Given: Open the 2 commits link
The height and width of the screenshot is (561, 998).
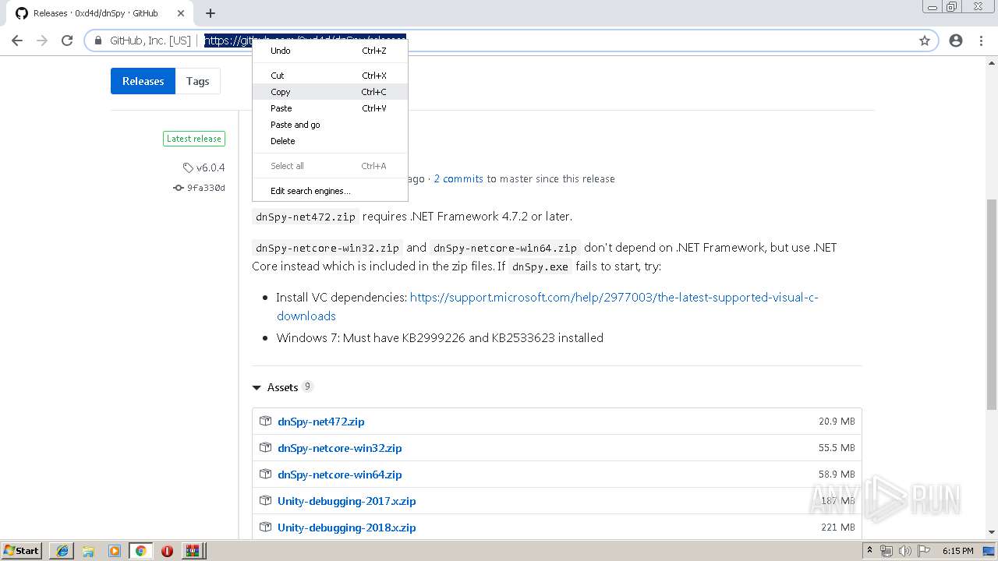Looking at the screenshot, I should pos(458,178).
